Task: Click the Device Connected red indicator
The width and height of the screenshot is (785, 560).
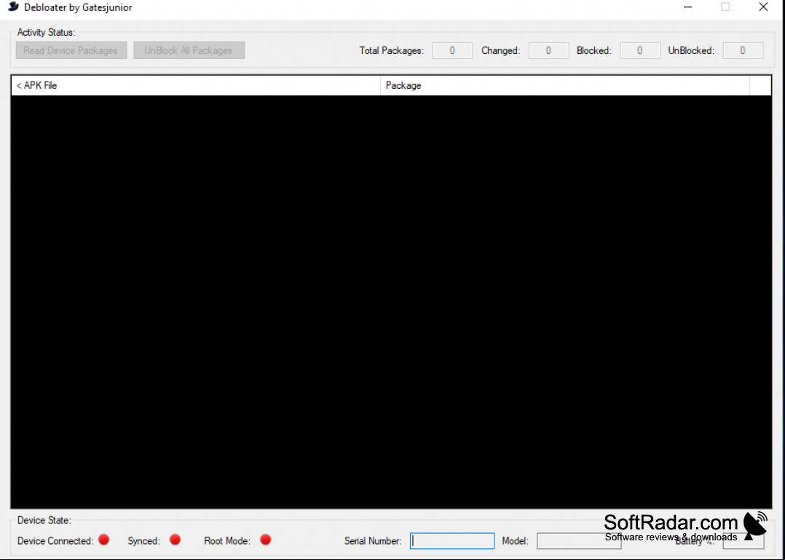Action: (x=103, y=540)
